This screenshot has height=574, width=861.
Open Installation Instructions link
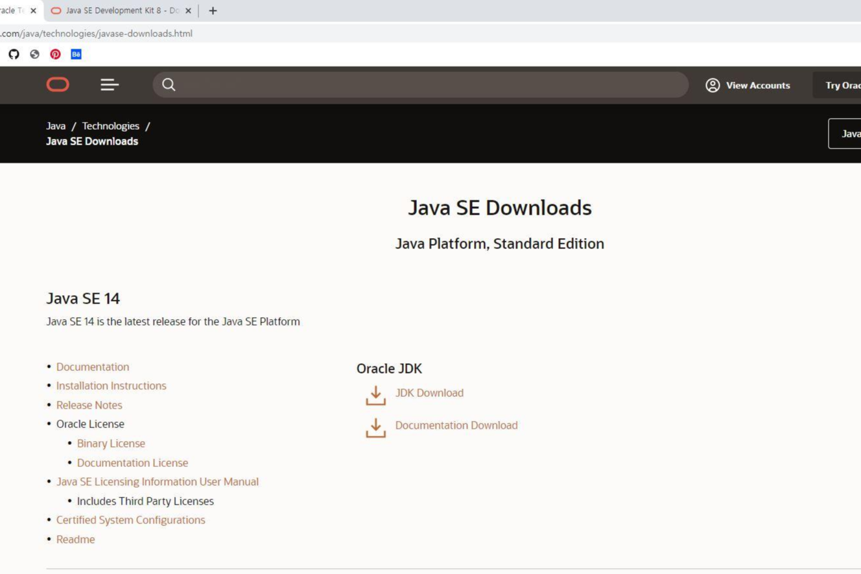point(111,386)
